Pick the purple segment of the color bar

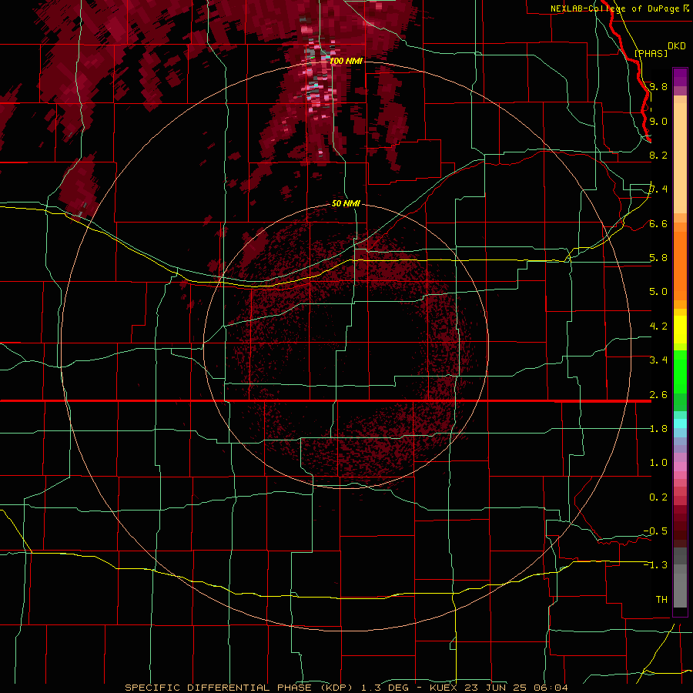coord(680,77)
